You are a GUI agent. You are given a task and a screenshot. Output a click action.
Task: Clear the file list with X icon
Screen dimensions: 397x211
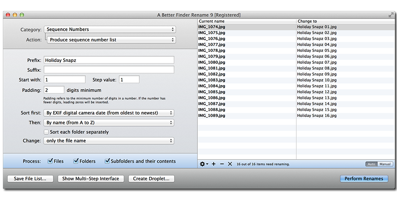(230, 164)
